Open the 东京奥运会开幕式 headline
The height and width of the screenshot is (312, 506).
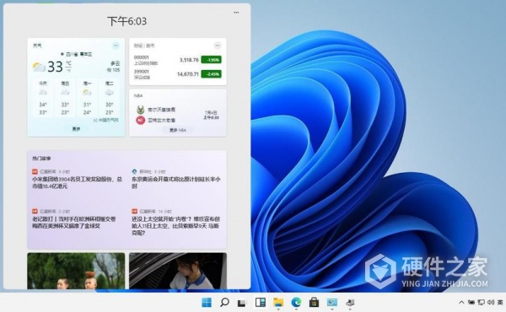(176, 182)
